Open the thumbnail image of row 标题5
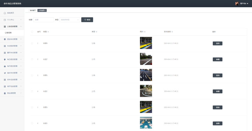Image resolution: width=252 pixels, height=131 pixels. point(146,91)
